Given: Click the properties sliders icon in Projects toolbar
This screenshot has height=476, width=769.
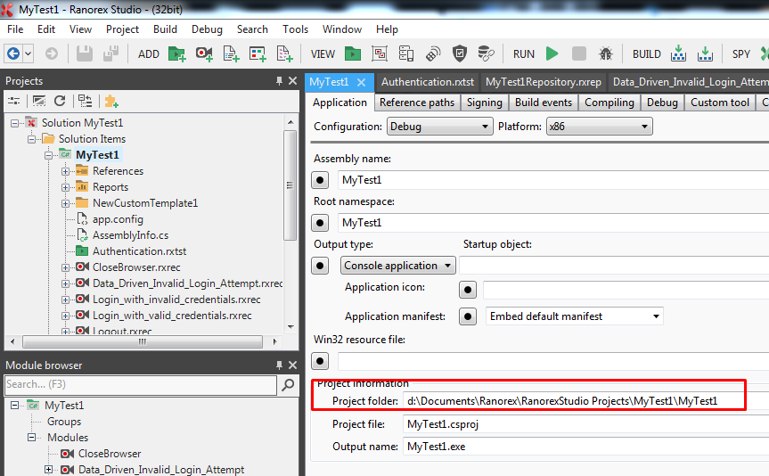Looking at the screenshot, I should point(13,101).
